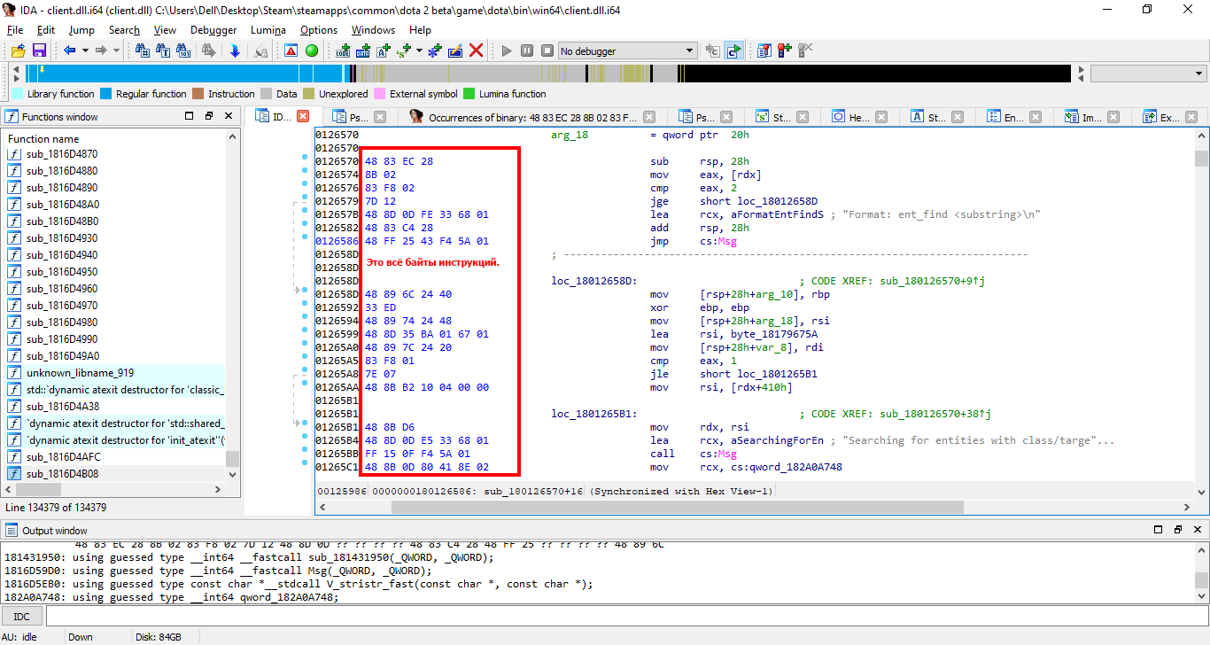Expand dropdown next to the green 's' plus icon
Image resolution: width=1210 pixels, height=645 pixels.
point(419,51)
